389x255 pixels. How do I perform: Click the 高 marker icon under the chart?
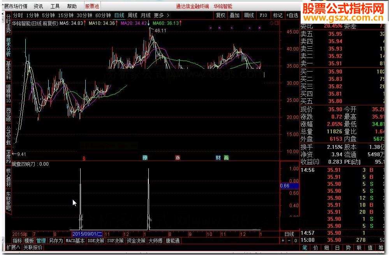pos(226,158)
